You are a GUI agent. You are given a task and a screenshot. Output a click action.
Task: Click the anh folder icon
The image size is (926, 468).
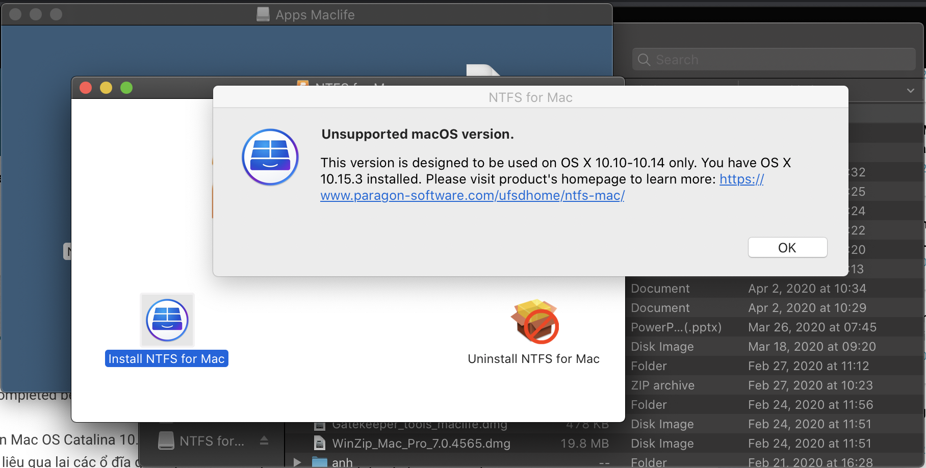point(320,462)
